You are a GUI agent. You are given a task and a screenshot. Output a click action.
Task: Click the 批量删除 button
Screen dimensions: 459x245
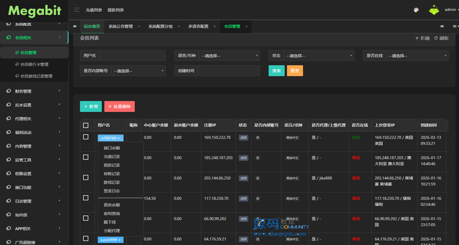coord(119,106)
